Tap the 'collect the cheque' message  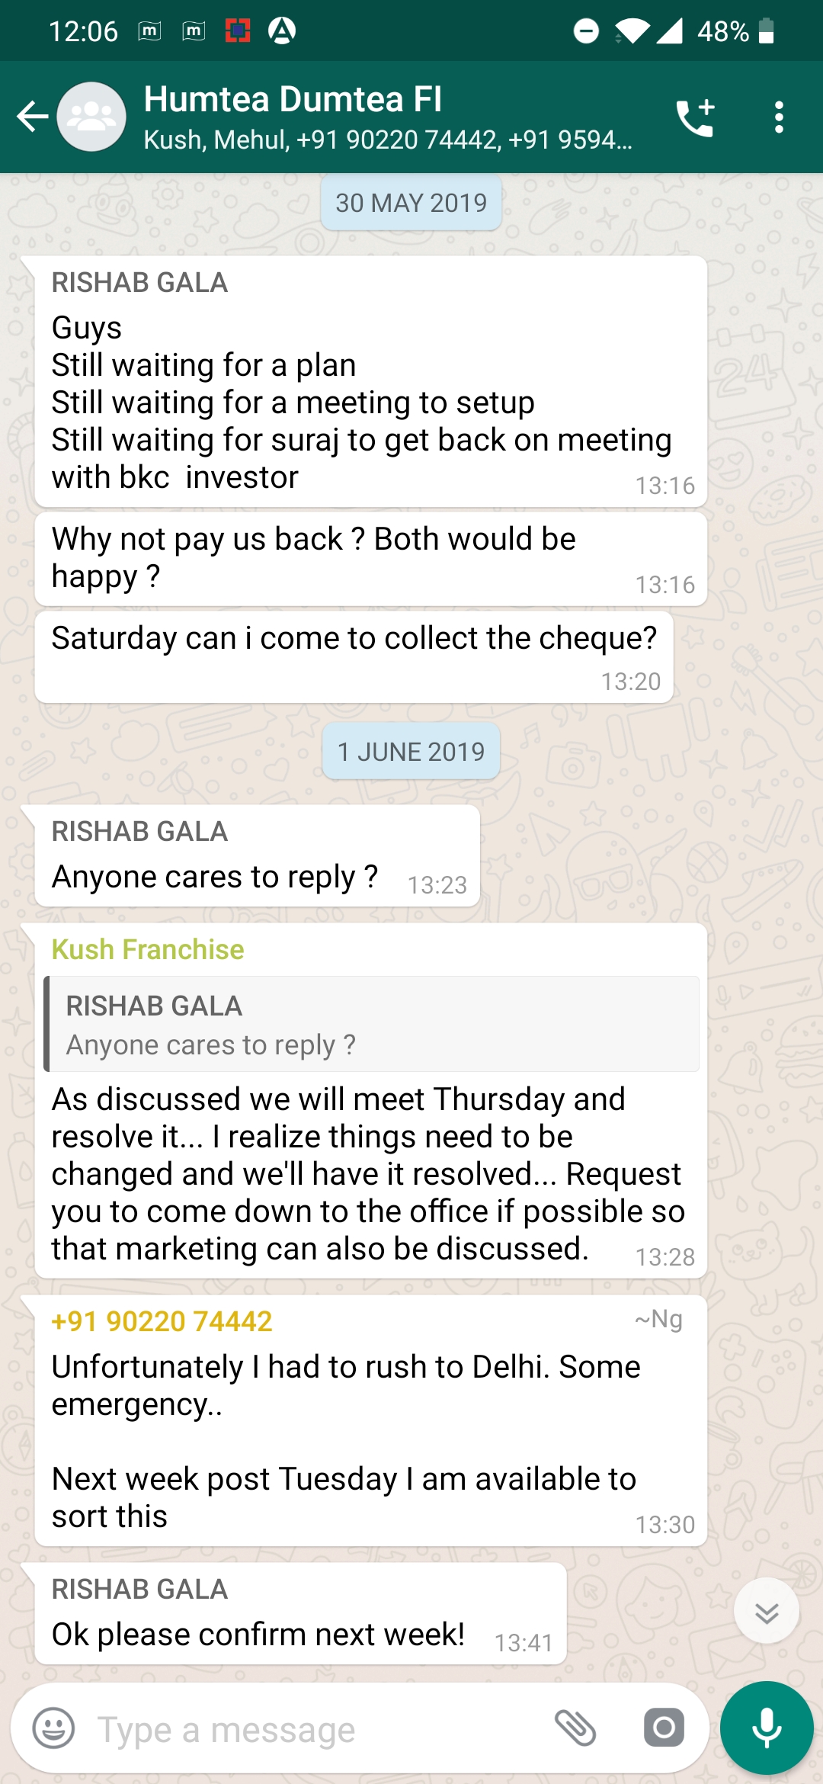(x=354, y=639)
